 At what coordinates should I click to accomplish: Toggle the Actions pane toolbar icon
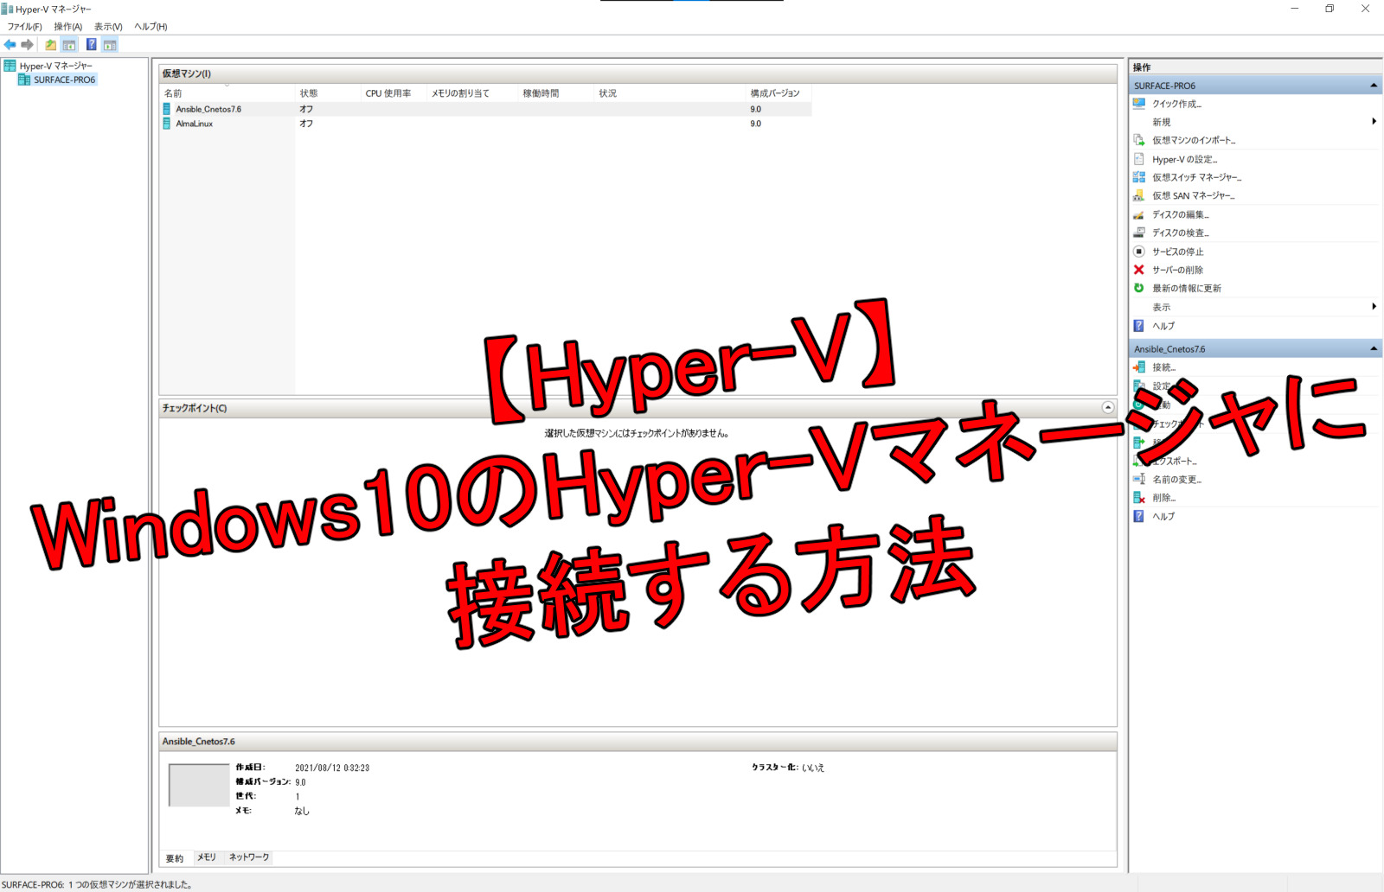[110, 45]
